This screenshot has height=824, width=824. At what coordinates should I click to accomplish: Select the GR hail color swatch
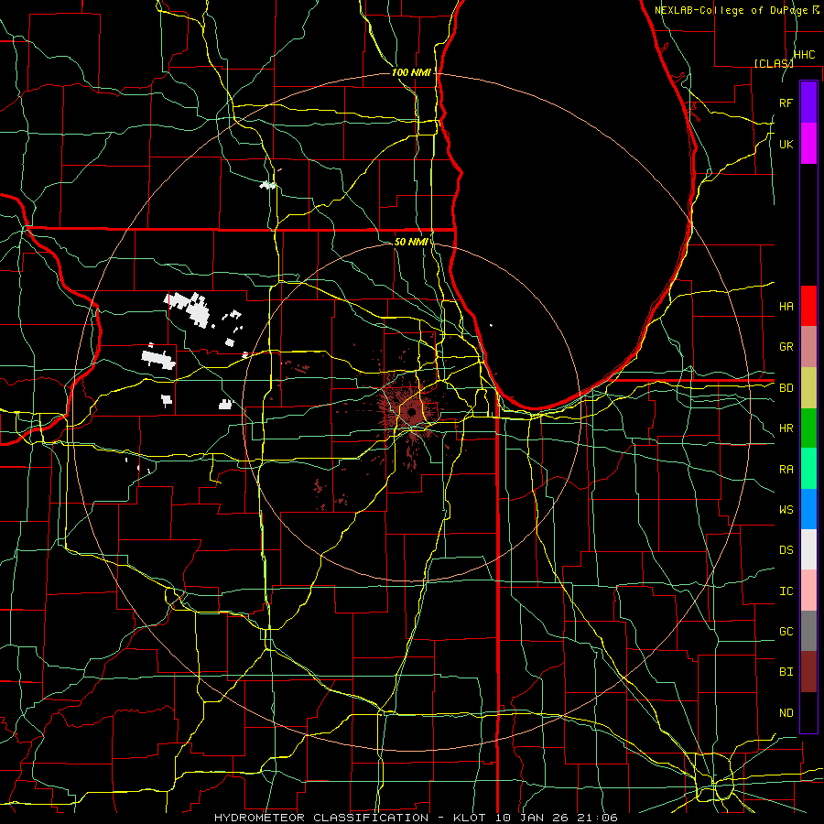point(808,346)
